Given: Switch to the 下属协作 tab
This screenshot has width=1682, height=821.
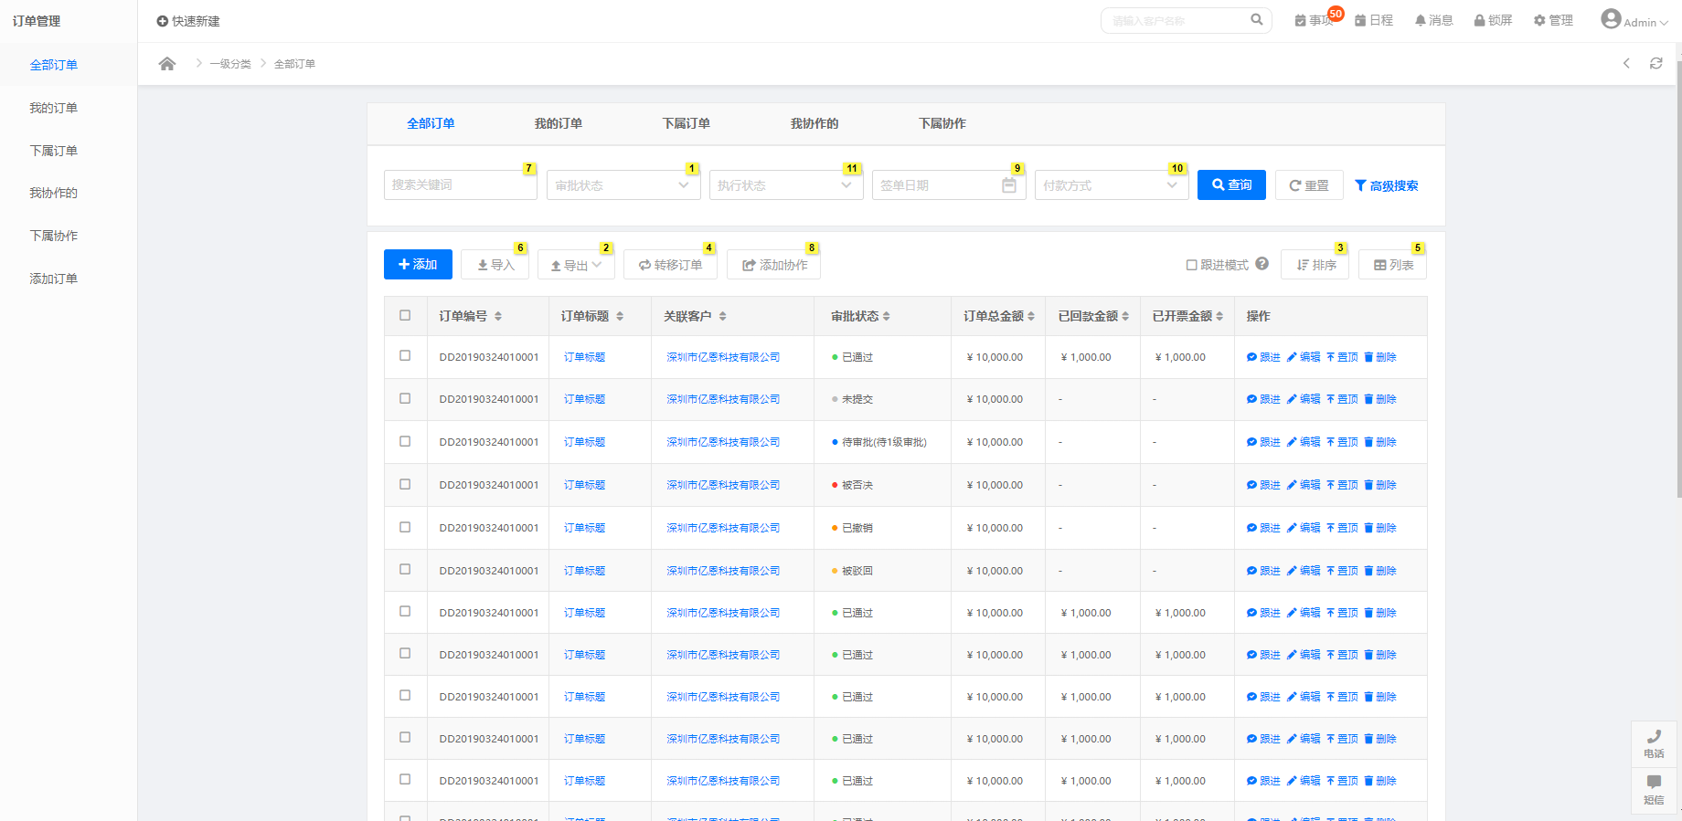Looking at the screenshot, I should 942,123.
